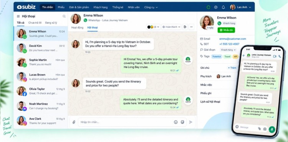Viewport: 288px width, 142px height.
Task: Click WhatsApp badge on David Kim avatar
Action: point(25,51)
